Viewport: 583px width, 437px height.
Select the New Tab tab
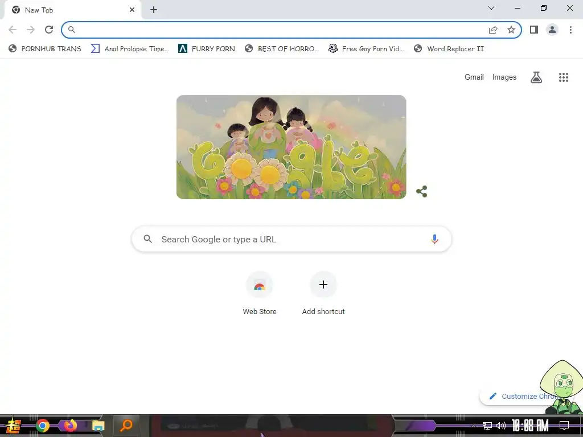(x=73, y=10)
